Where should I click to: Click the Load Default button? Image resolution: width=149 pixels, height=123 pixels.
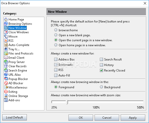(15, 117)
